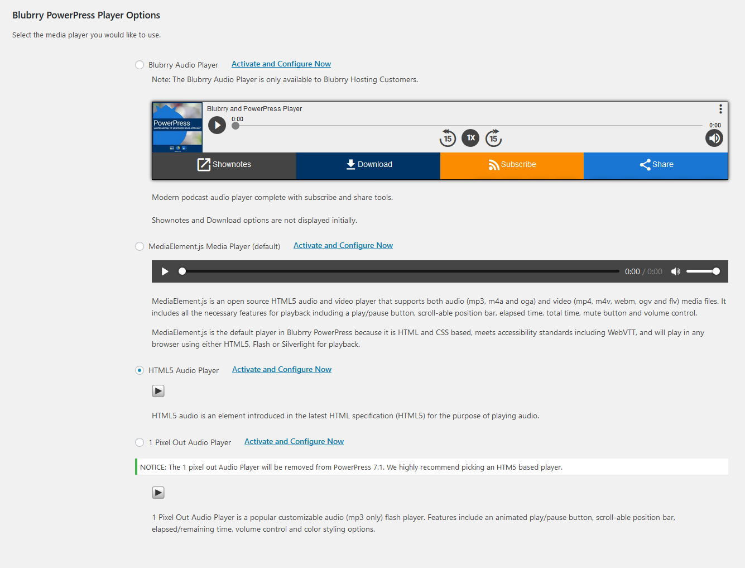Image resolution: width=745 pixels, height=568 pixels.
Task: Choose the HTML5 Audio Player radio button
Action: pos(140,370)
